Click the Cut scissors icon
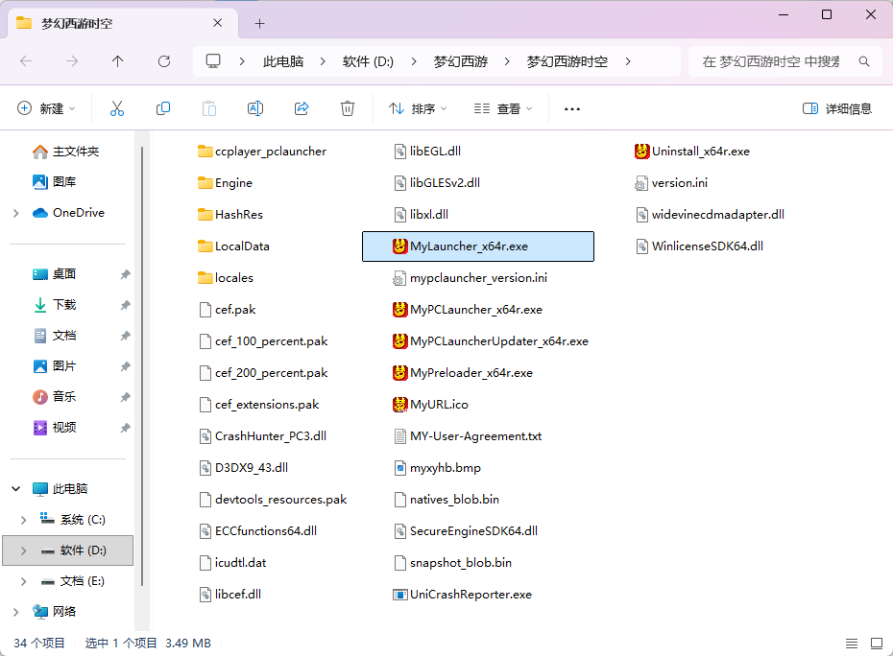Viewport: 893px width, 656px height. click(x=117, y=108)
